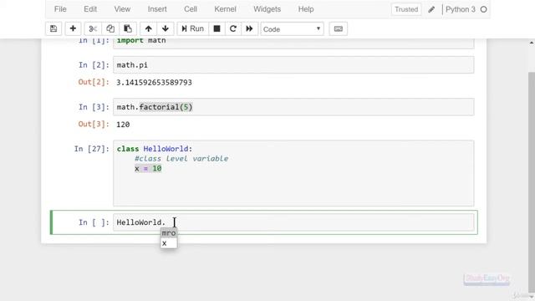Image resolution: width=535 pixels, height=301 pixels.
Task: Click the import math code cell
Action: [x=293, y=43]
